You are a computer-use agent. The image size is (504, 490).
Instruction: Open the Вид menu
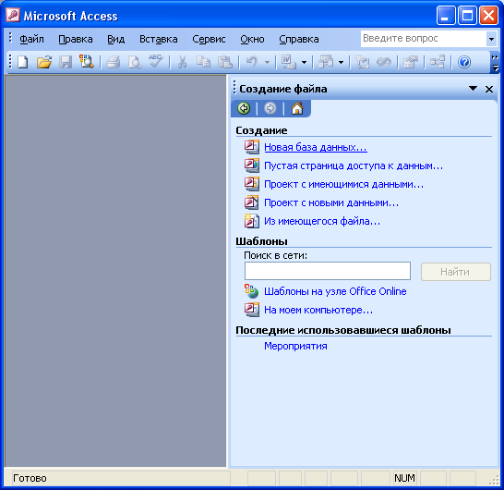[115, 39]
